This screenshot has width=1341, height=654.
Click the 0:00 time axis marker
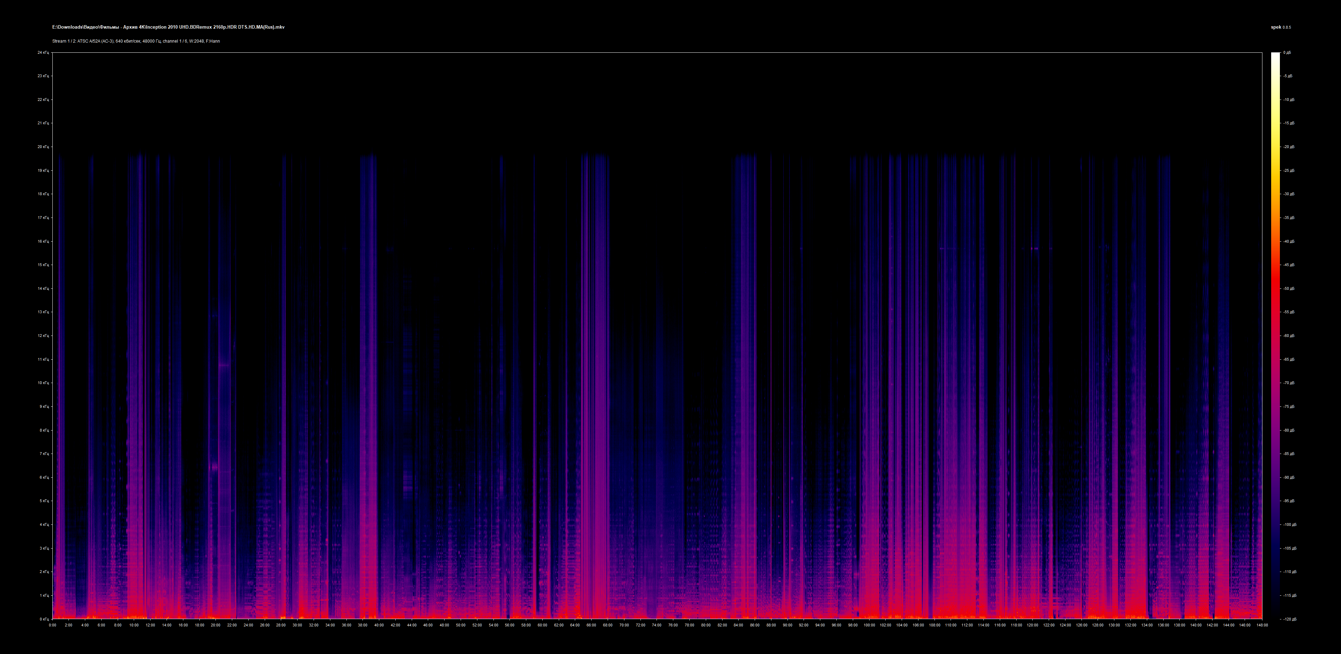click(53, 625)
